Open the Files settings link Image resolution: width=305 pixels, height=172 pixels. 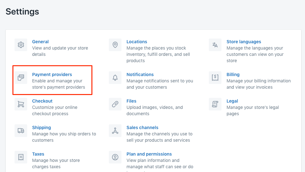coord(131,101)
